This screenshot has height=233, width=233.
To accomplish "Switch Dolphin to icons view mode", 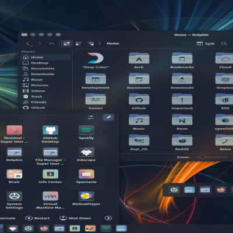I will tap(67, 44).
